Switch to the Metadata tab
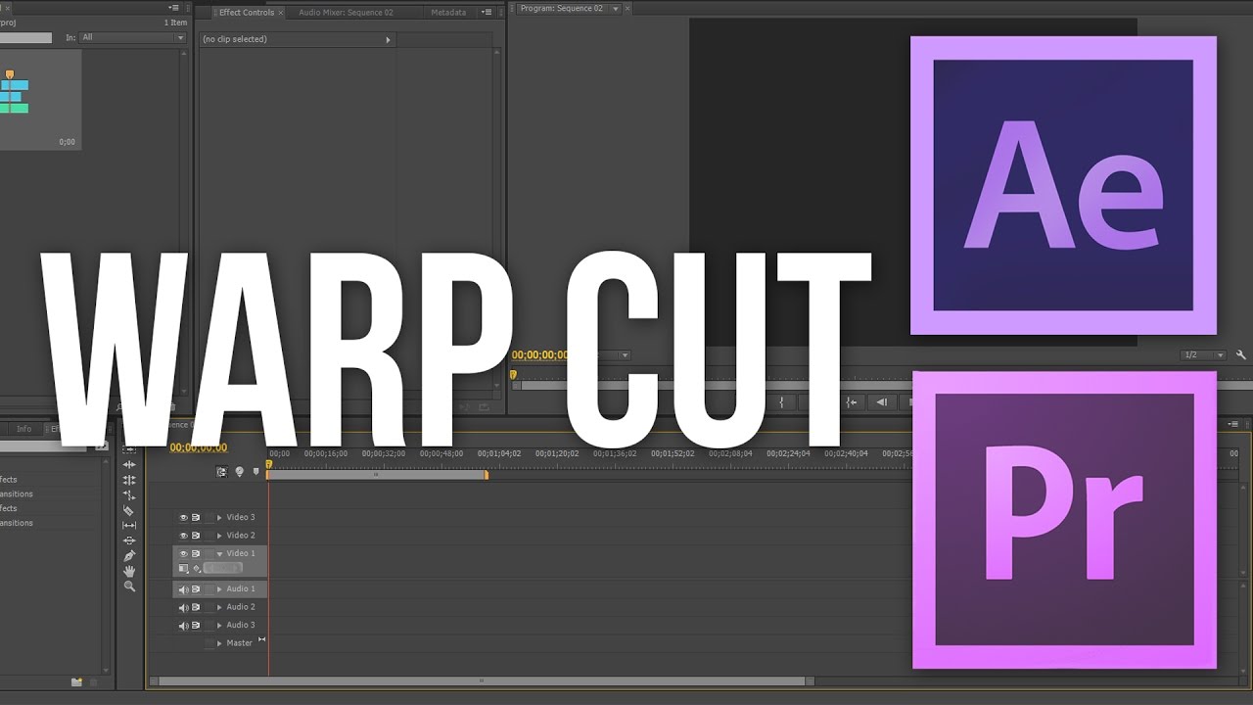 (x=448, y=13)
